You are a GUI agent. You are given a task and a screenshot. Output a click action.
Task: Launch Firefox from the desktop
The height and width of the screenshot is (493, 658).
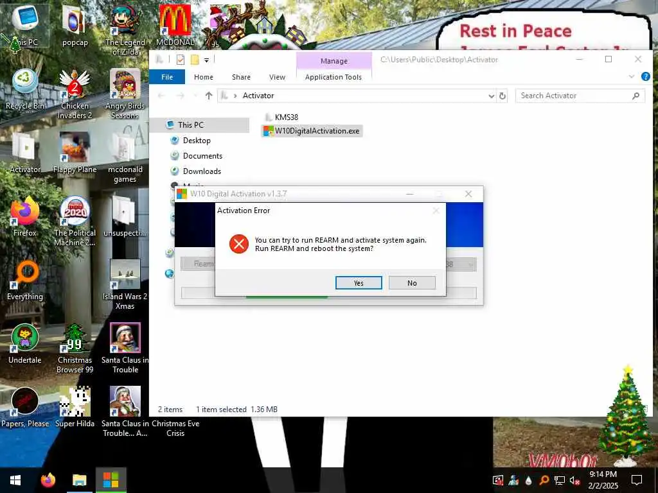click(x=25, y=216)
